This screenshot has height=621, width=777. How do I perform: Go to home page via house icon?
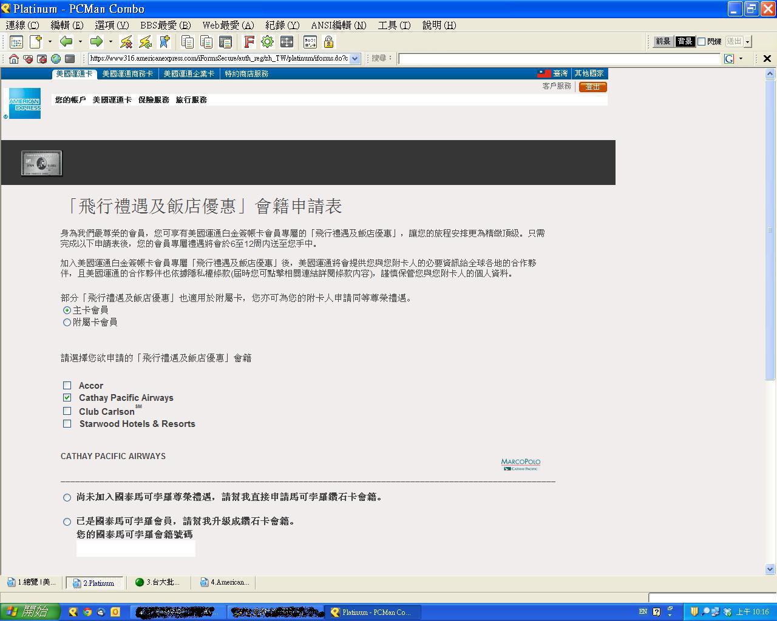tap(14, 59)
